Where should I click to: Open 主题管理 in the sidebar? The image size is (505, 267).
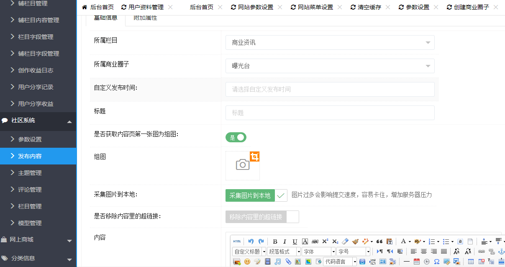pos(30,173)
